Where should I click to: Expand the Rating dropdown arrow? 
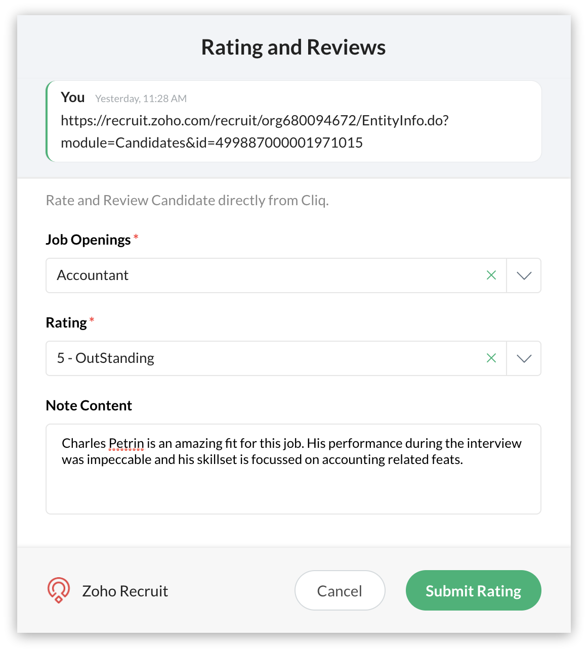pyautogui.click(x=524, y=358)
